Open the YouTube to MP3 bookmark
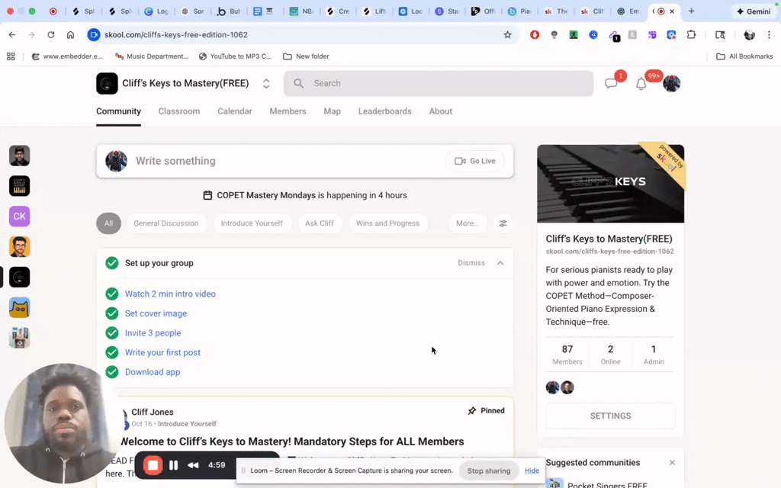 tap(235, 56)
